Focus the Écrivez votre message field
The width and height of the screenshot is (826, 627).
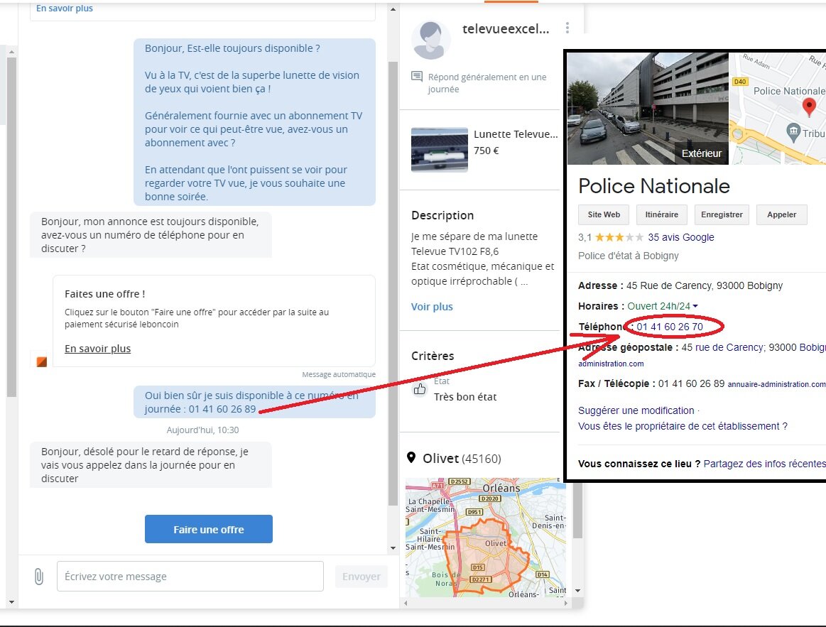190,577
